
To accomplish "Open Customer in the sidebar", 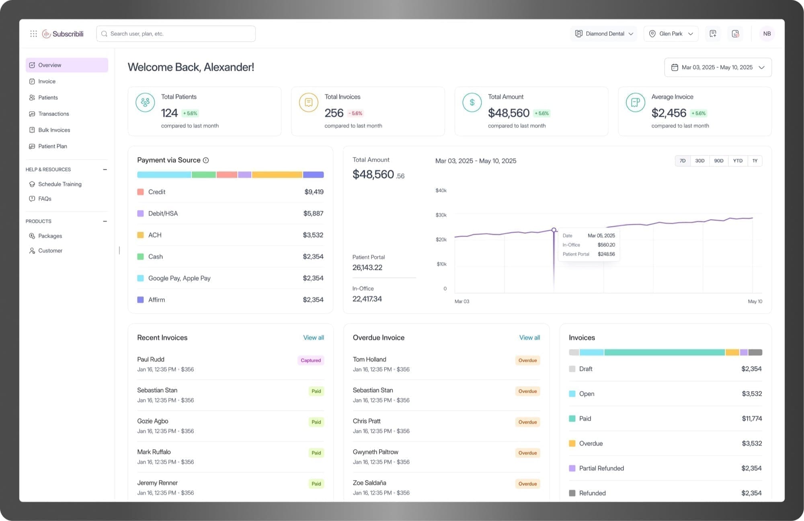I will 67,251.
